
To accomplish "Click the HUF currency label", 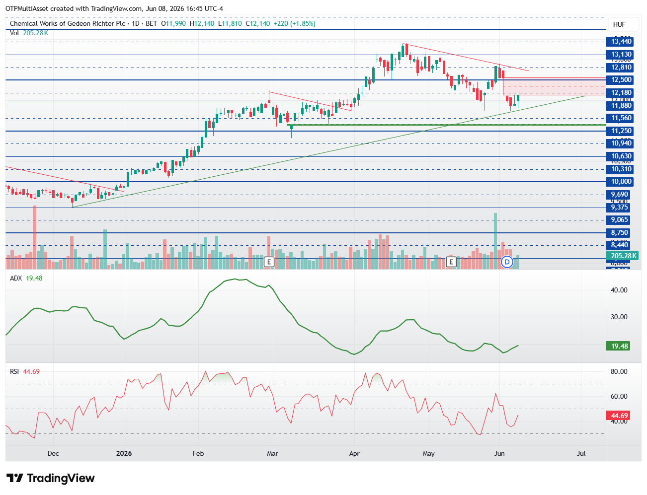I will tap(619, 24).
